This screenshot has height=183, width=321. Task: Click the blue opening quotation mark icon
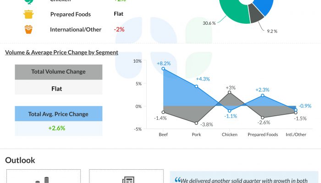[x=178, y=179]
